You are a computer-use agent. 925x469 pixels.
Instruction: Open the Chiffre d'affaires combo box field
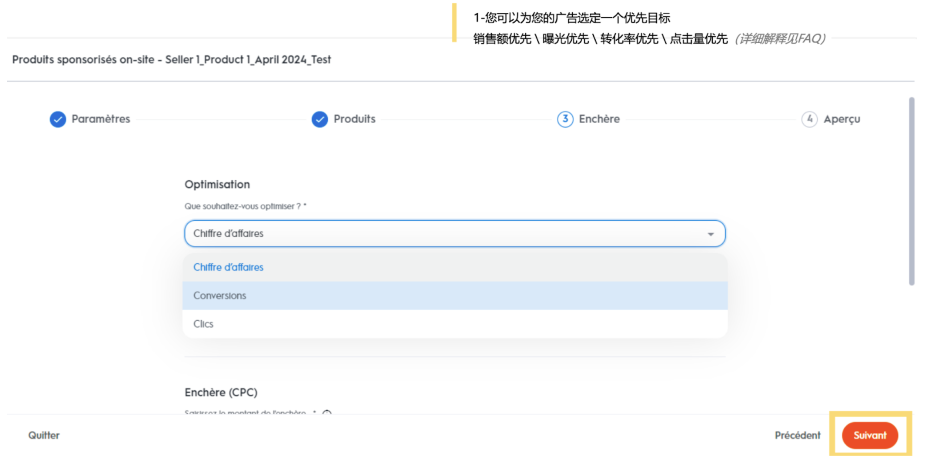[x=436, y=234]
